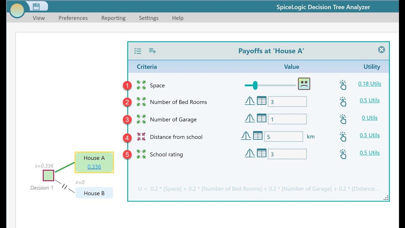
Task: Click the maximize arrows icon for School rating
Action: click(141, 154)
